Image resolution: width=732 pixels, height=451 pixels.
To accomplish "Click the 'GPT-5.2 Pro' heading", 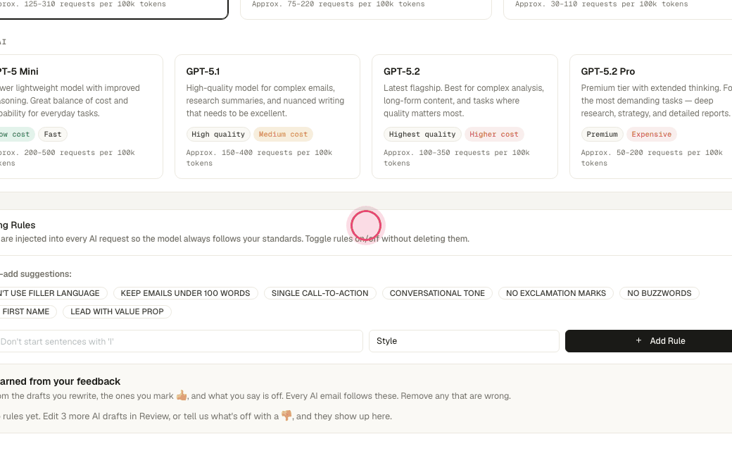I will point(608,71).
